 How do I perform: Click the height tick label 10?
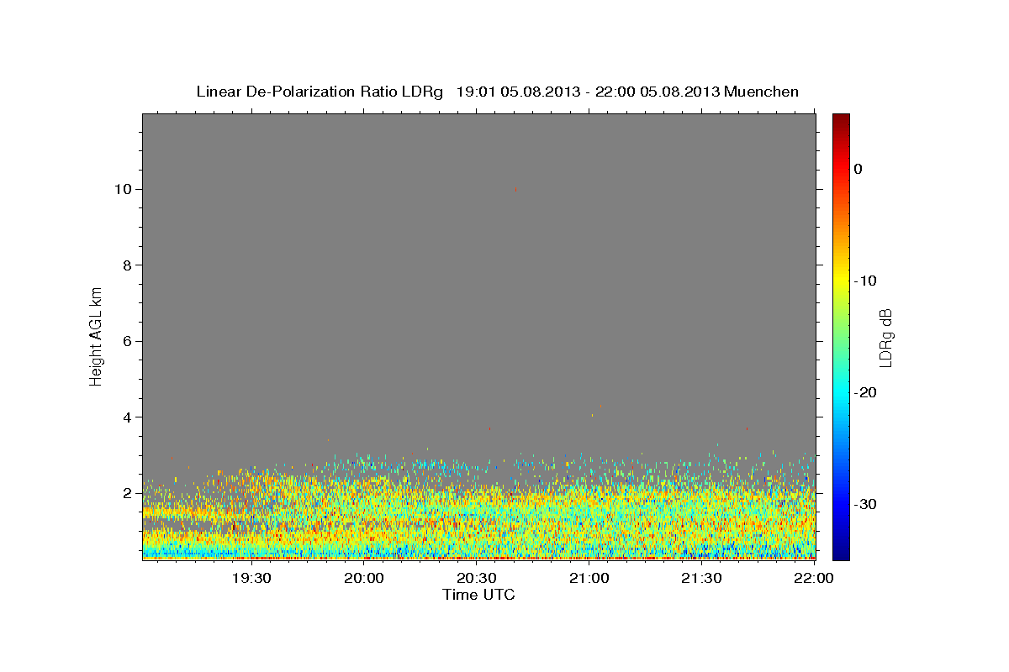(x=123, y=189)
